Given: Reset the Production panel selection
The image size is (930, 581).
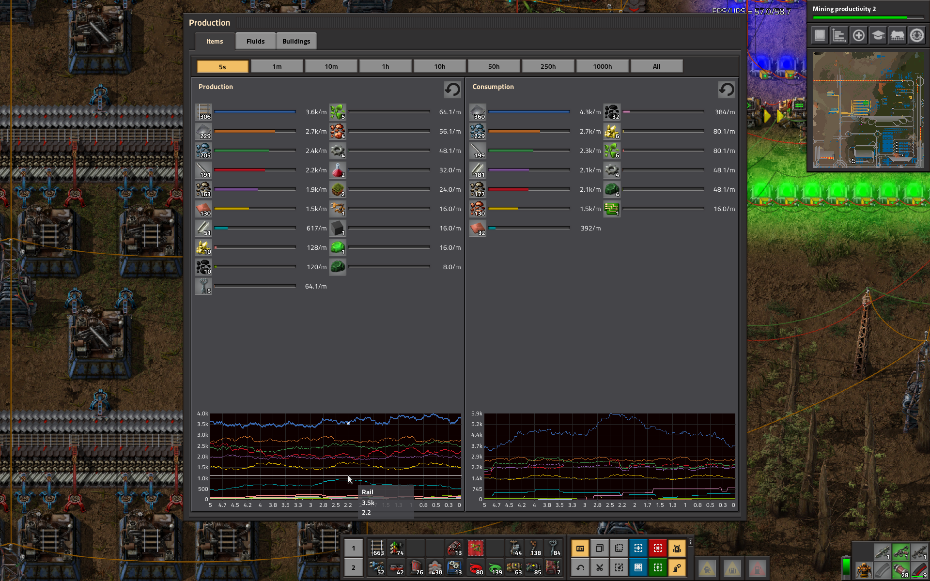Looking at the screenshot, I should tap(452, 90).
